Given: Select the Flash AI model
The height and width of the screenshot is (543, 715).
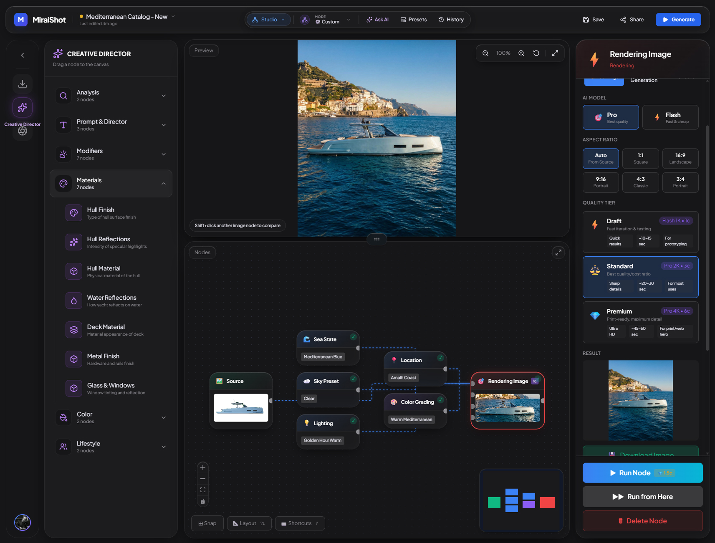Looking at the screenshot, I should 670,117.
